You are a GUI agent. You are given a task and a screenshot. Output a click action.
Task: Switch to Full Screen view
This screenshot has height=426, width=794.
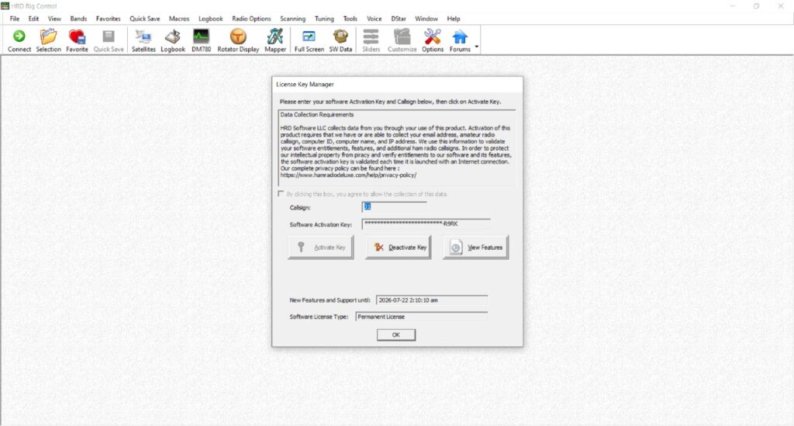(x=309, y=40)
